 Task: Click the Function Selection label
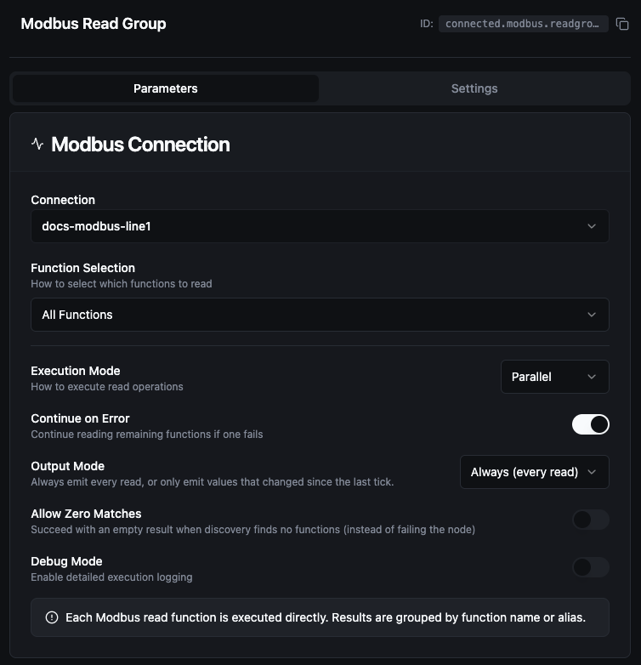pos(82,268)
